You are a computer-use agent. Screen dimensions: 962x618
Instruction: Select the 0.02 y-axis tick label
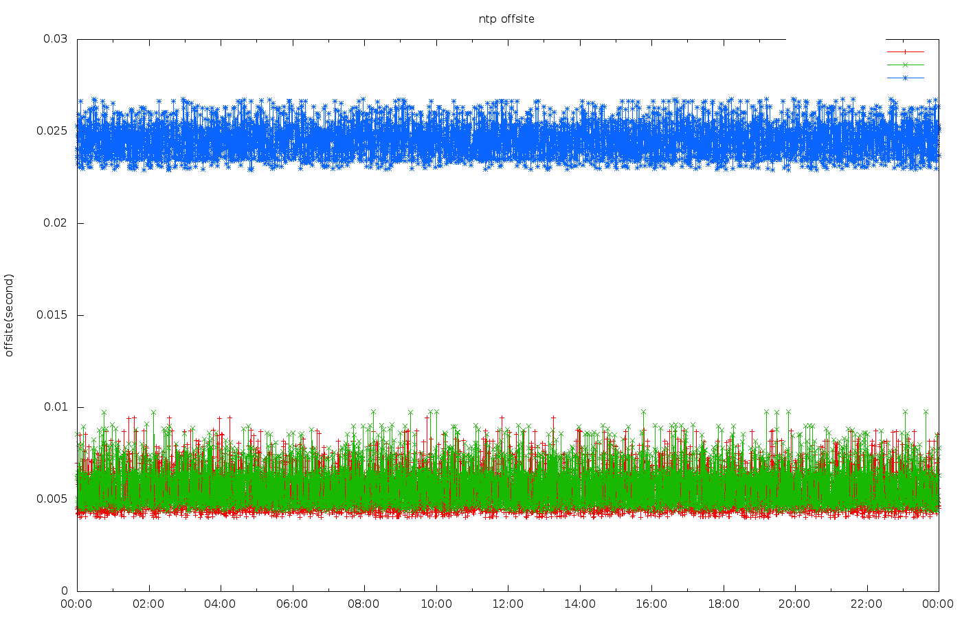[56, 223]
